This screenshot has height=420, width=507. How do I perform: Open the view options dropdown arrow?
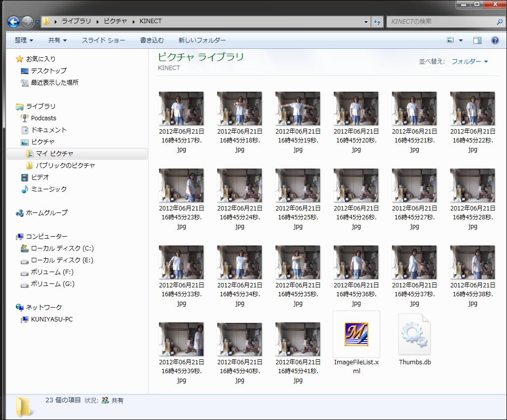[x=461, y=40]
